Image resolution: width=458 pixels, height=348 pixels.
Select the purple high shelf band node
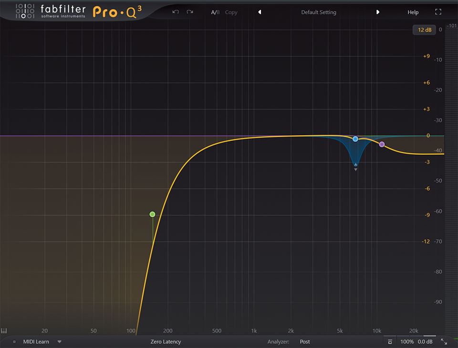tap(382, 144)
